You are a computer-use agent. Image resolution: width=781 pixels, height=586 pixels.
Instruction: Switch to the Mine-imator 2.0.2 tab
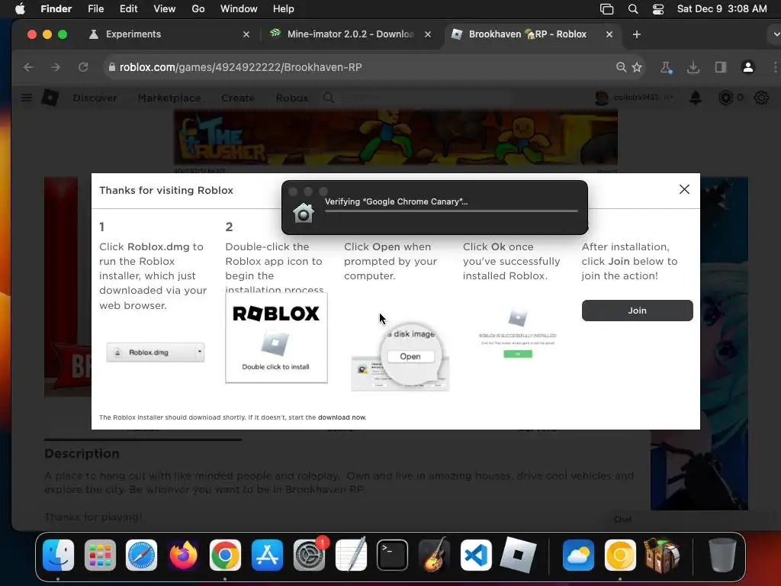coord(350,34)
